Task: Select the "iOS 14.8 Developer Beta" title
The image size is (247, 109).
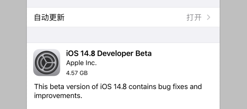Action: (x=109, y=53)
